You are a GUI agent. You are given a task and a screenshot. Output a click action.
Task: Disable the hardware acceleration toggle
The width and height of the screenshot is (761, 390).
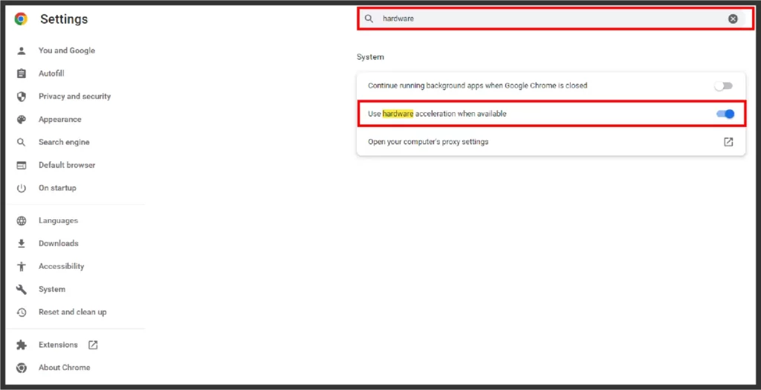(725, 114)
